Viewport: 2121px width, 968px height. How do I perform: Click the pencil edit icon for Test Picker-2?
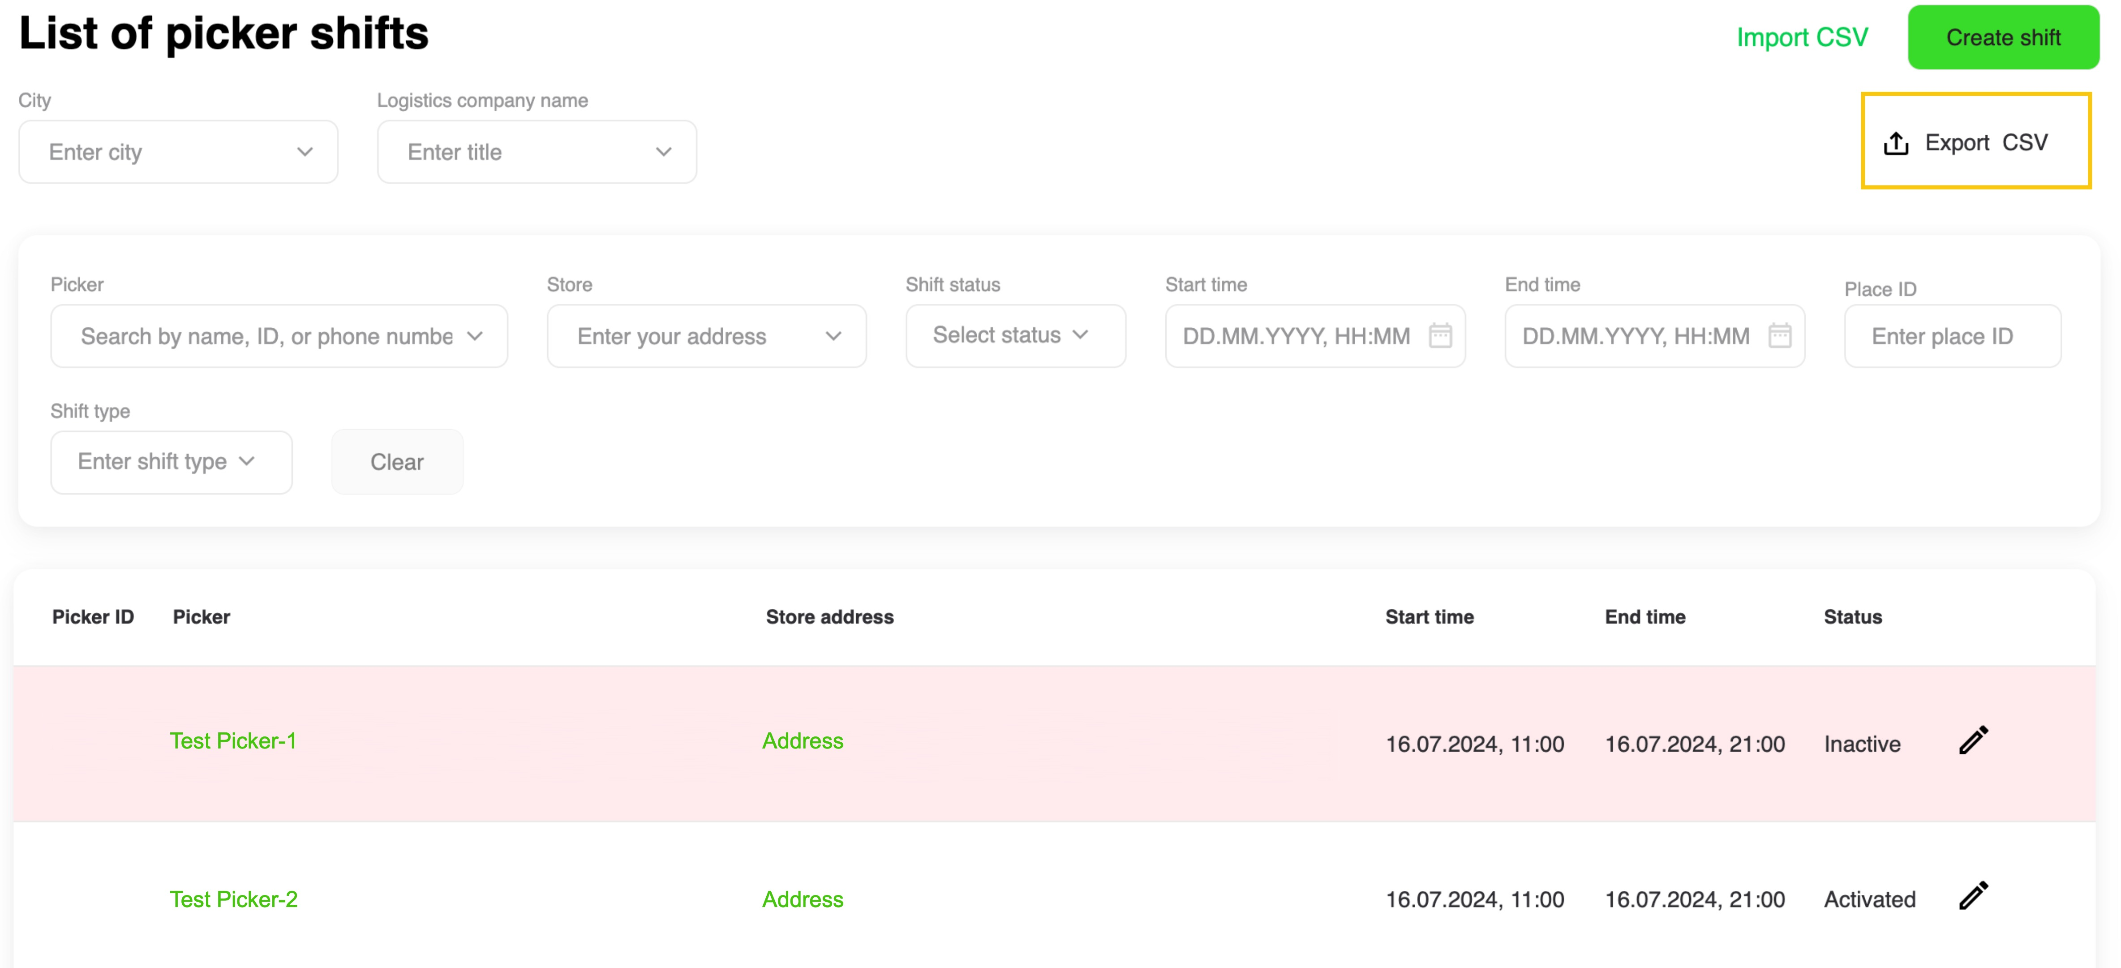coord(1973,895)
